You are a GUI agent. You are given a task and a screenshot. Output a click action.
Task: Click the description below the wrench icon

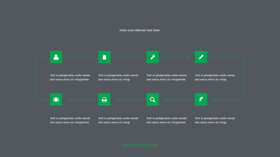tap(166, 77)
